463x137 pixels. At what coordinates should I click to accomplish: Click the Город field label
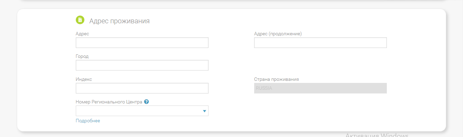tap(82, 56)
